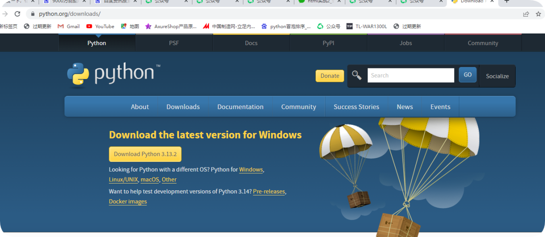545x237 pixels.
Task: Select the PyPI tab in top bar
Action: click(328, 43)
